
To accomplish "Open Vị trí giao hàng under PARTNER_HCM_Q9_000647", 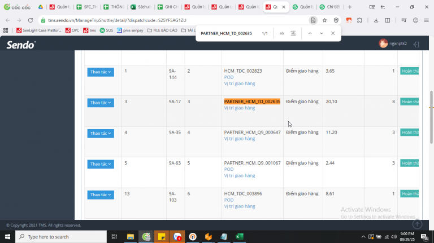I will point(240,139).
